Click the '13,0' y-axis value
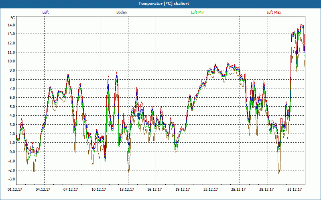The width and height of the screenshot is (321, 200). (11, 34)
